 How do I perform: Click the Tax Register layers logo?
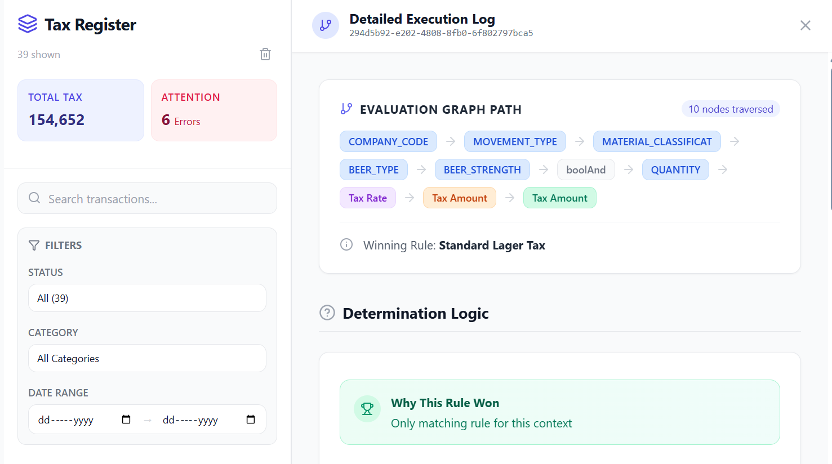(28, 24)
